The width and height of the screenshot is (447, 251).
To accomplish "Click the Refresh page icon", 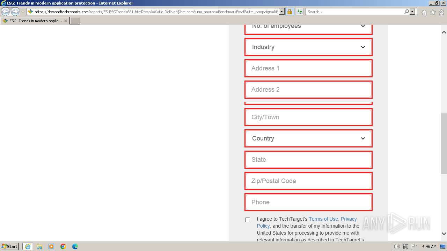I will (300, 12).
